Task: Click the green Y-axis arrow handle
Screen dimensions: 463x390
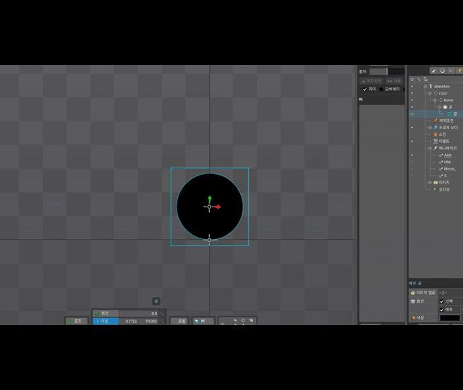Action: tap(210, 199)
